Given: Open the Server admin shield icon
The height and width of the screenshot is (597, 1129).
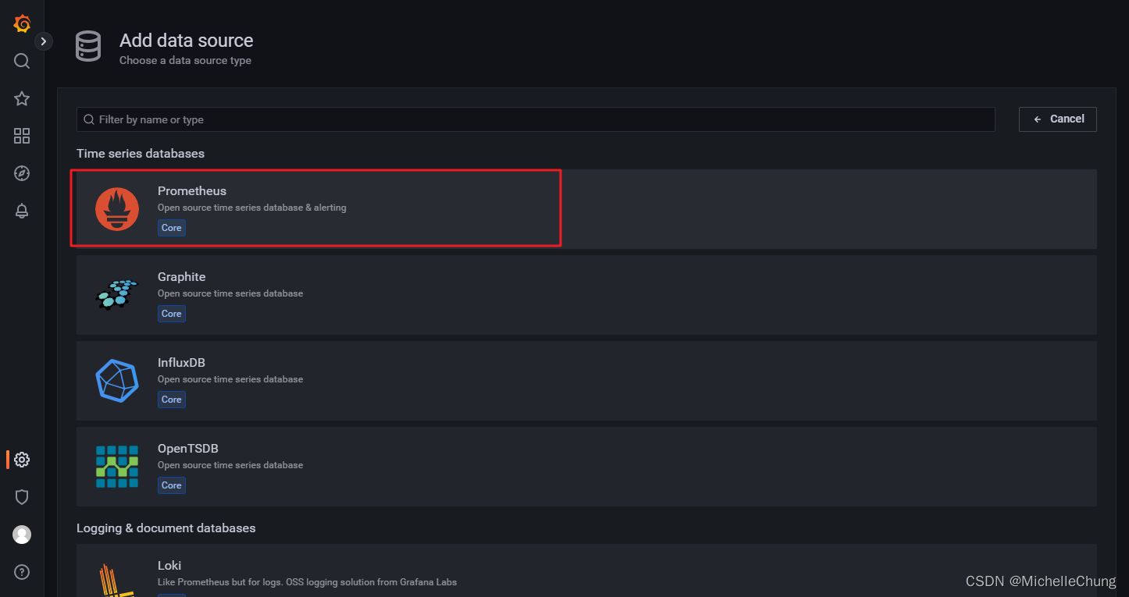Looking at the screenshot, I should pos(22,497).
